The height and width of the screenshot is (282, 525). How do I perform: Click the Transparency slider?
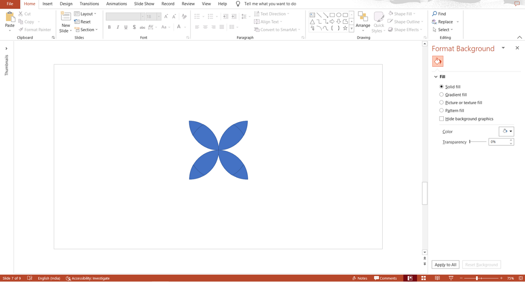coord(478,142)
